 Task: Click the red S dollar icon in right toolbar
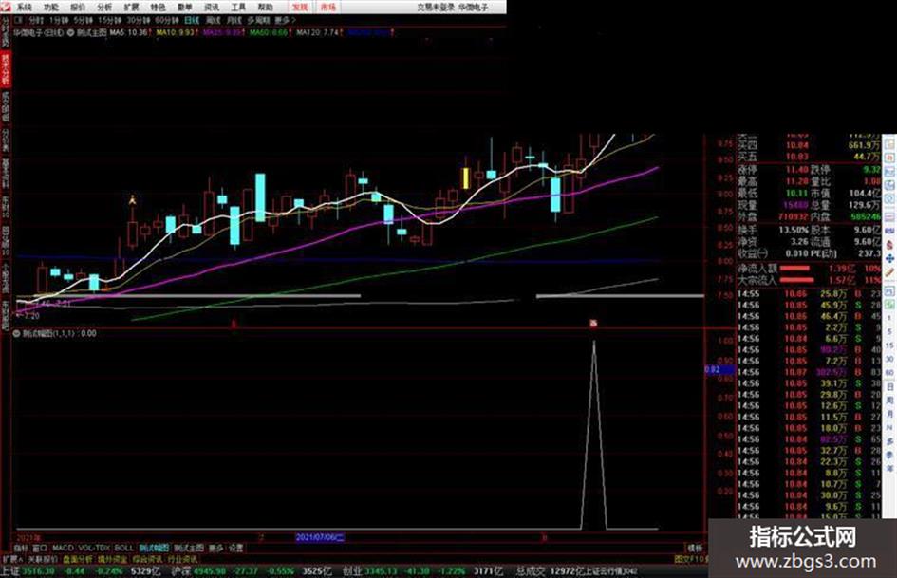coord(889,244)
